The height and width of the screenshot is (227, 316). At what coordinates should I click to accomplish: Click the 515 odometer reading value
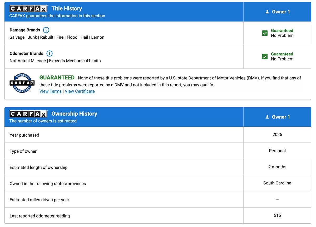(277, 215)
